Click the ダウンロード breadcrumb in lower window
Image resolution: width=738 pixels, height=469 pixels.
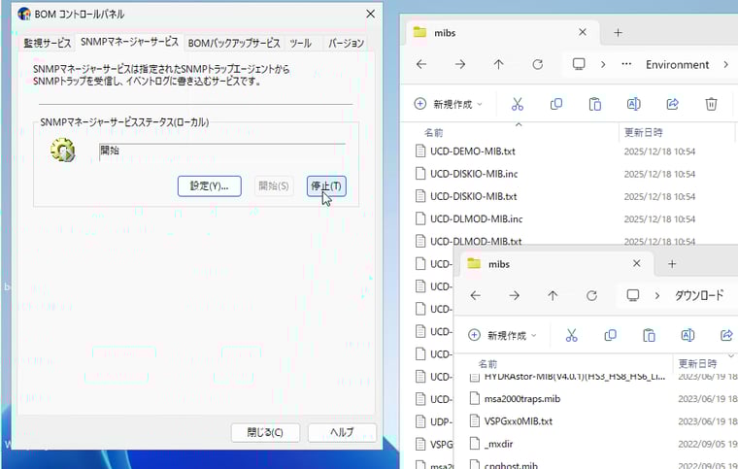coord(699,296)
